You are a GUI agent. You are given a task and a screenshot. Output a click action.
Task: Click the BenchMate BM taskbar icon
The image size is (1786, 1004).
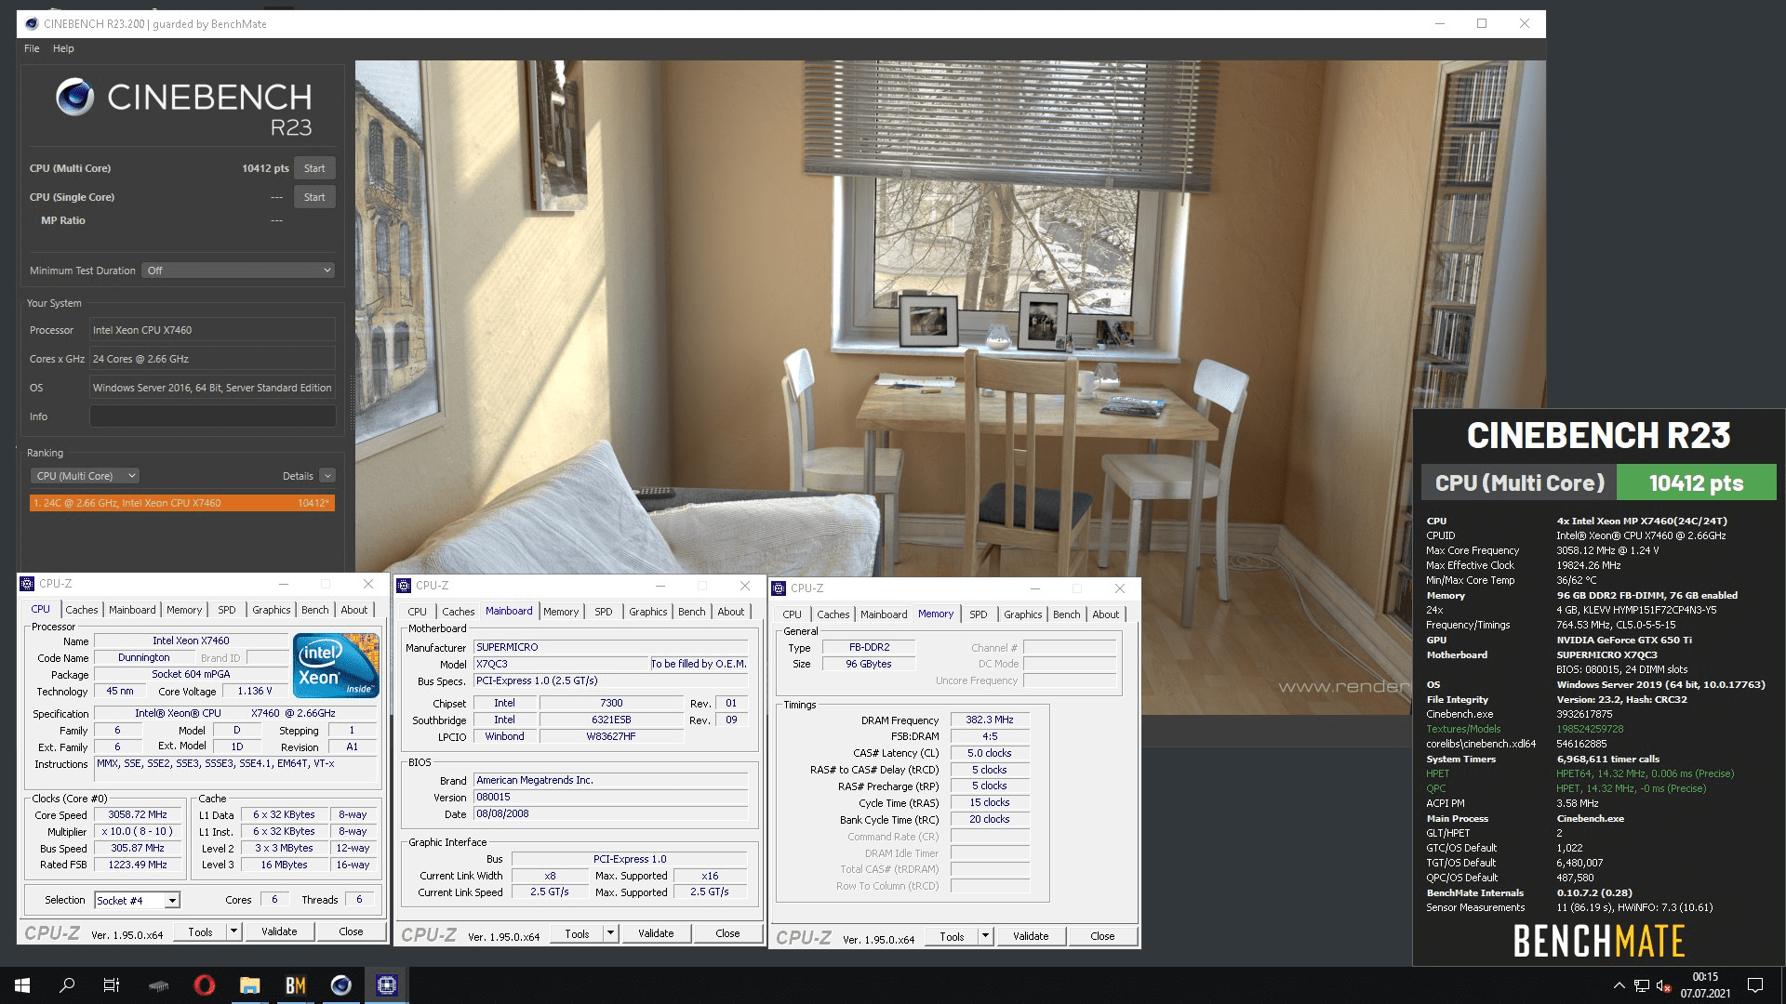coord(296,985)
